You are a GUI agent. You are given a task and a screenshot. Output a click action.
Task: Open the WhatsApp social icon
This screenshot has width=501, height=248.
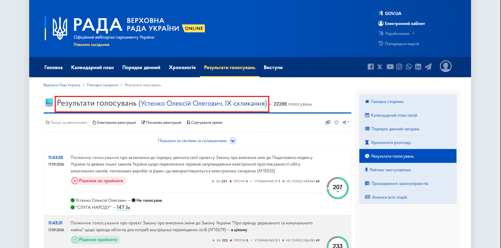point(409,67)
